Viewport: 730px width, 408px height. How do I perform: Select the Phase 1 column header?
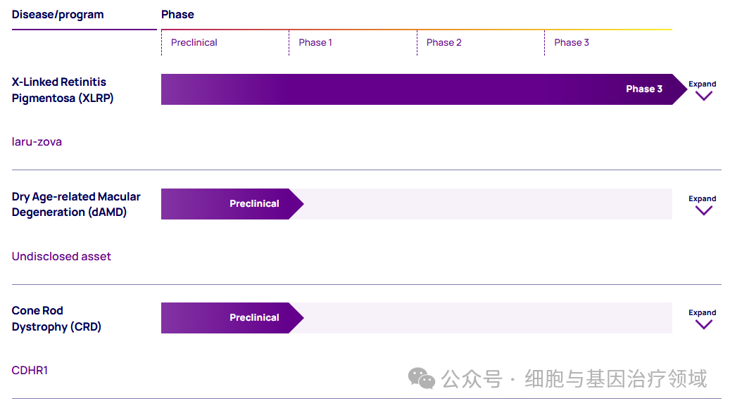click(315, 42)
